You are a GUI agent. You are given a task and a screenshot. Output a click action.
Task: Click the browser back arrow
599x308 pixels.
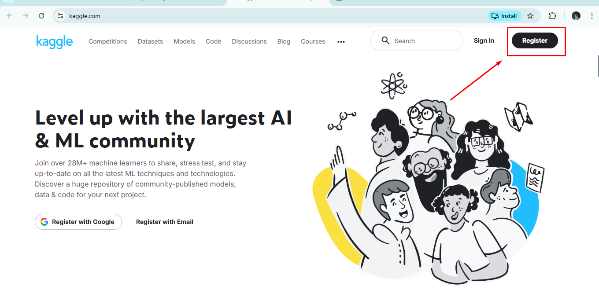click(x=10, y=16)
